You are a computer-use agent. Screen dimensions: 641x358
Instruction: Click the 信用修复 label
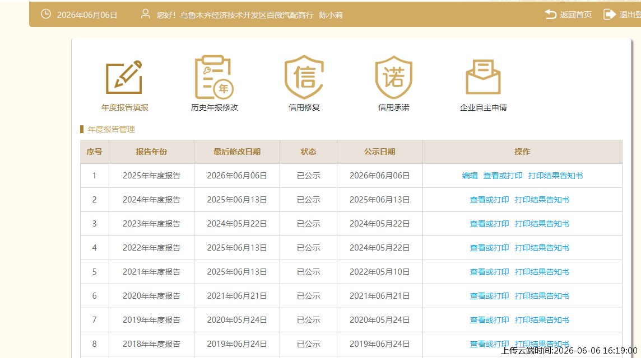click(x=304, y=107)
